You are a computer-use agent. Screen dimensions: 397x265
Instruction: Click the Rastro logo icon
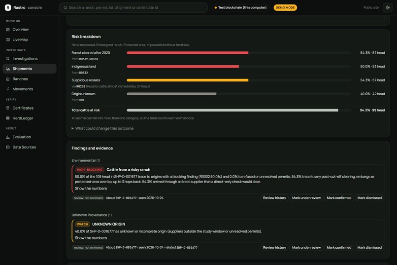click(8, 7)
